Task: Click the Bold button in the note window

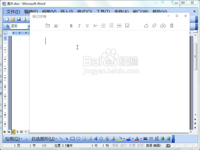Action: click(x=71, y=26)
